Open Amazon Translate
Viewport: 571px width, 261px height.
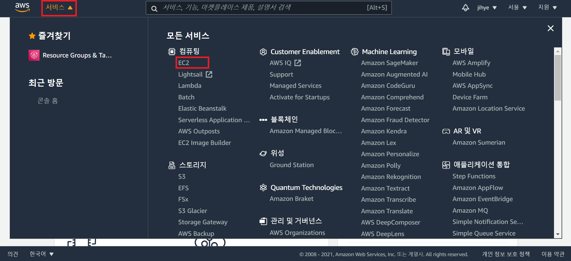(x=387, y=211)
